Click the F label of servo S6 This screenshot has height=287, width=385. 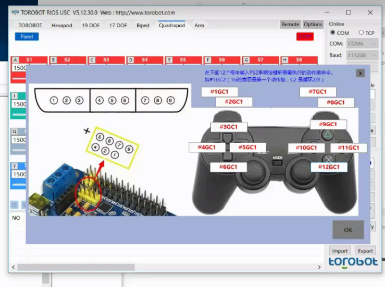pos(208,60)
